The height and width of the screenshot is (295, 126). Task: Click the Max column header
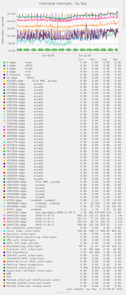coord(116,59)
